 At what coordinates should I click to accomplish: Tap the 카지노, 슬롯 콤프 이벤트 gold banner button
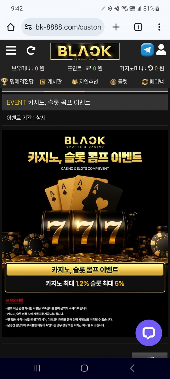[85, 270]
